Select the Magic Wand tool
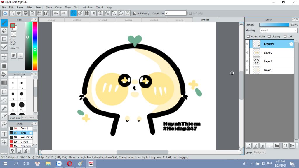Viewport: 299px width, 168px height. [x=4, y=108]
